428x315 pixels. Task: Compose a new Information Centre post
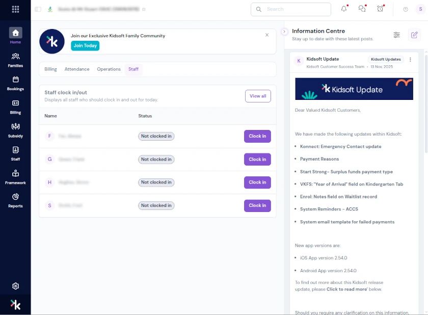(x=414, y=35)
